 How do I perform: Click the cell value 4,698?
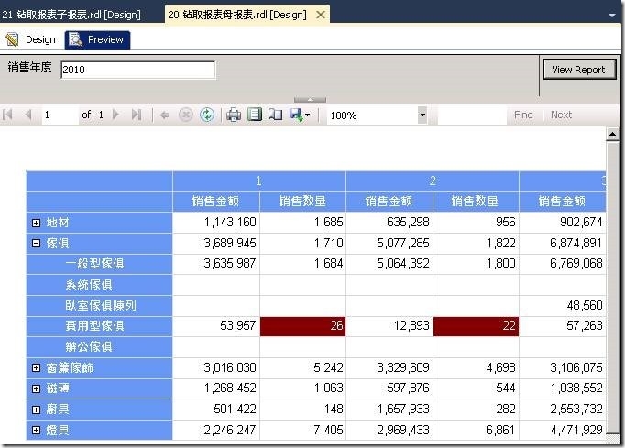tap(500, 368)
